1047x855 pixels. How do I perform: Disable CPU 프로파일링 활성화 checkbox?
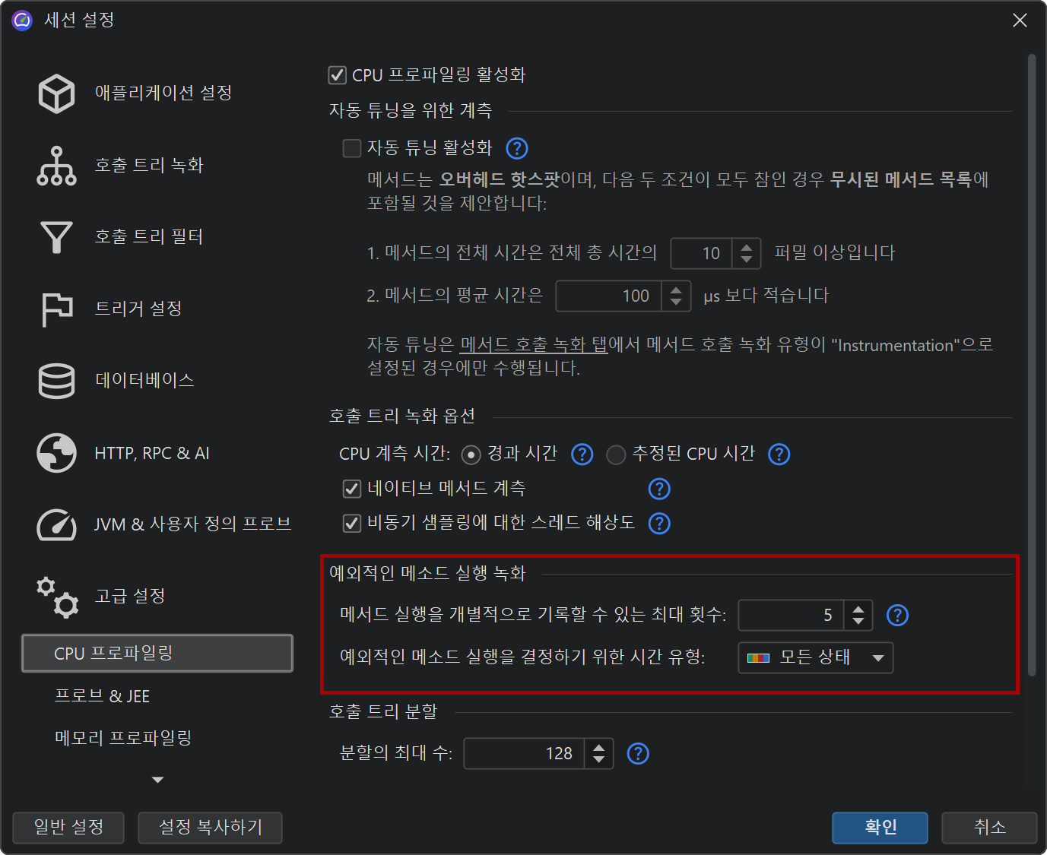pos(337,74)
